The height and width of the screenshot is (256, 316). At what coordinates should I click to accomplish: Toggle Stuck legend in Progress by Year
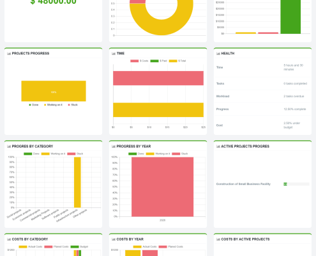pyautogui.click(x=180, y=154)
